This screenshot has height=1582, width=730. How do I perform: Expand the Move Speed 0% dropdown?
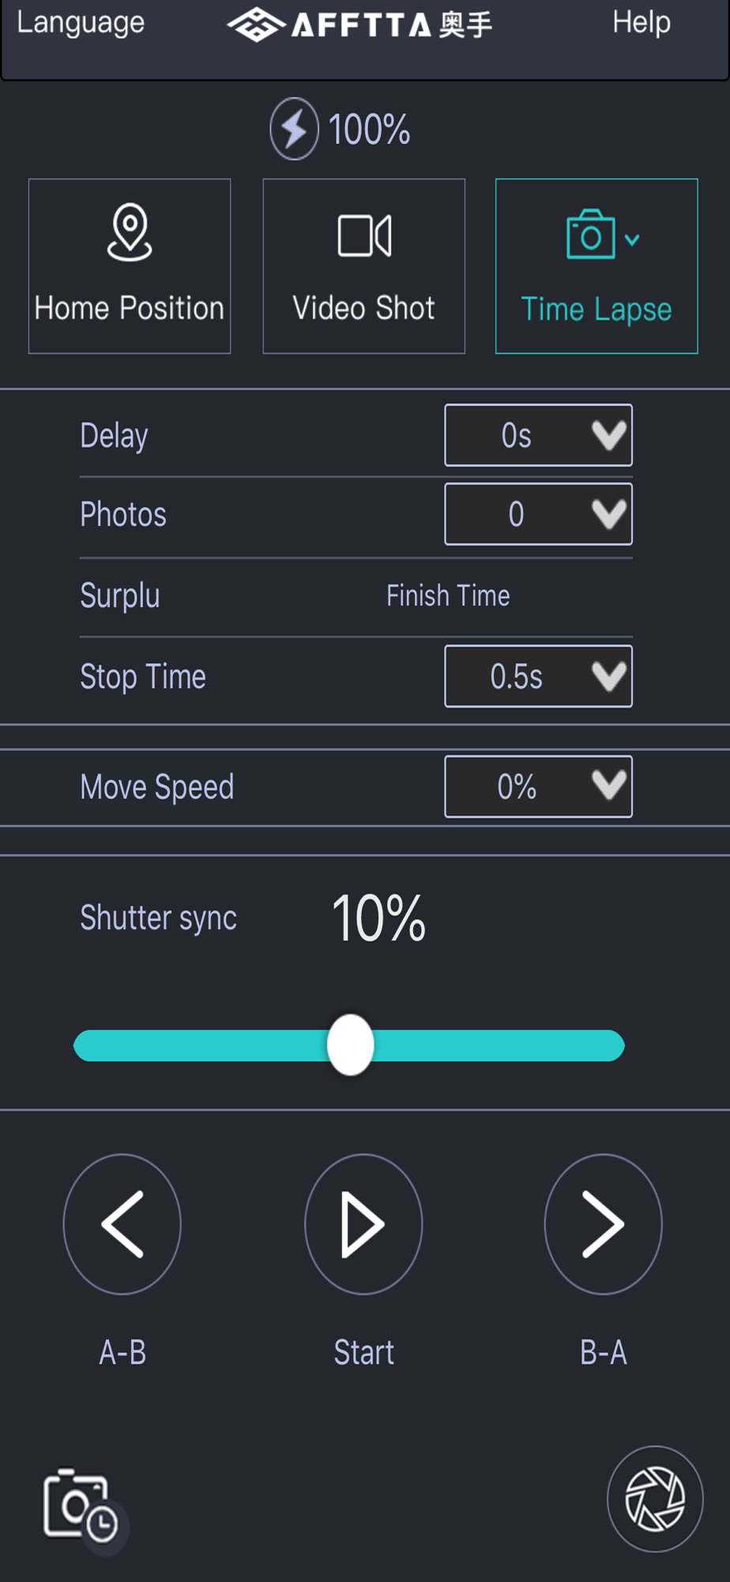(x=539, y=787)
